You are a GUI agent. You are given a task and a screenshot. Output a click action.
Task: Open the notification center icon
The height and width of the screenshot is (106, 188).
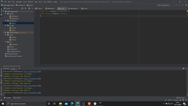pos(184,104)
